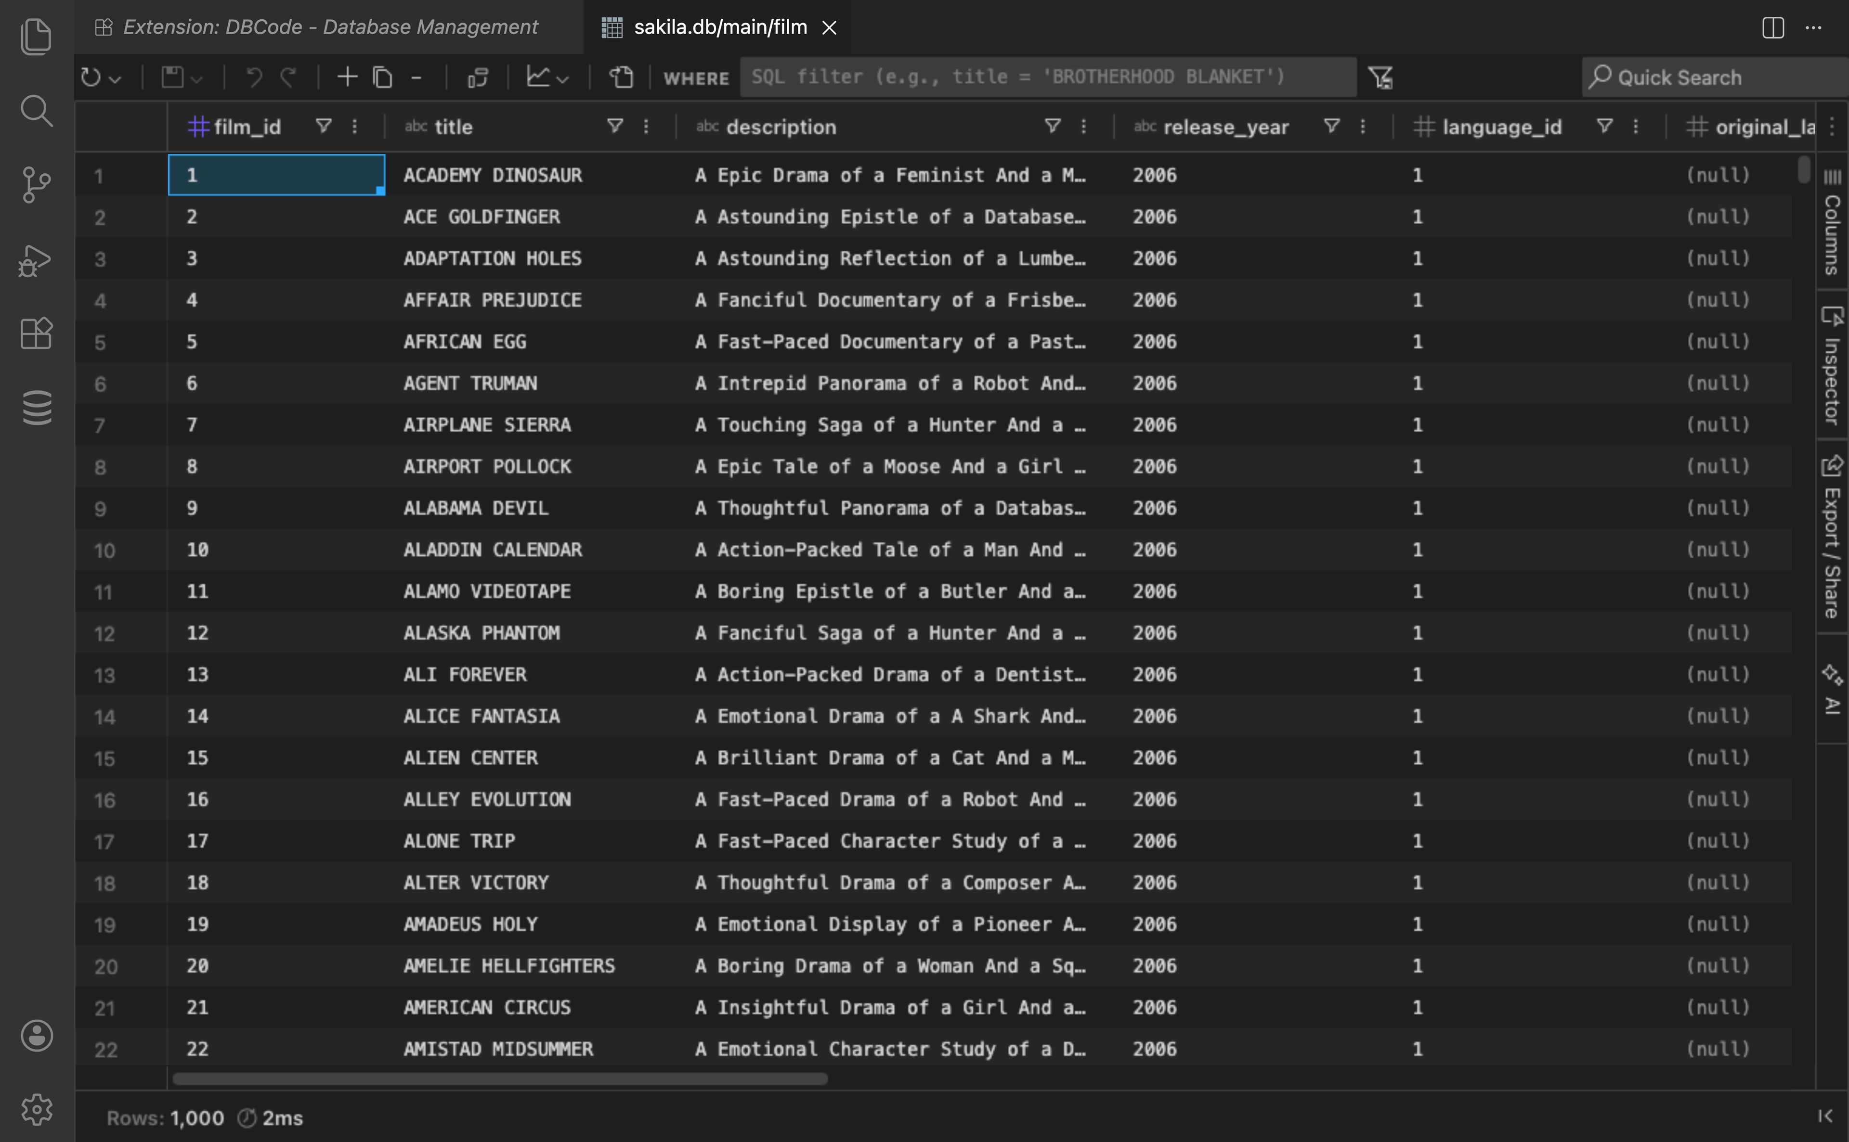Click the clear filters funnel icon
The height and width of the screenshot is (1142, 1849).
coord(1380,77)
